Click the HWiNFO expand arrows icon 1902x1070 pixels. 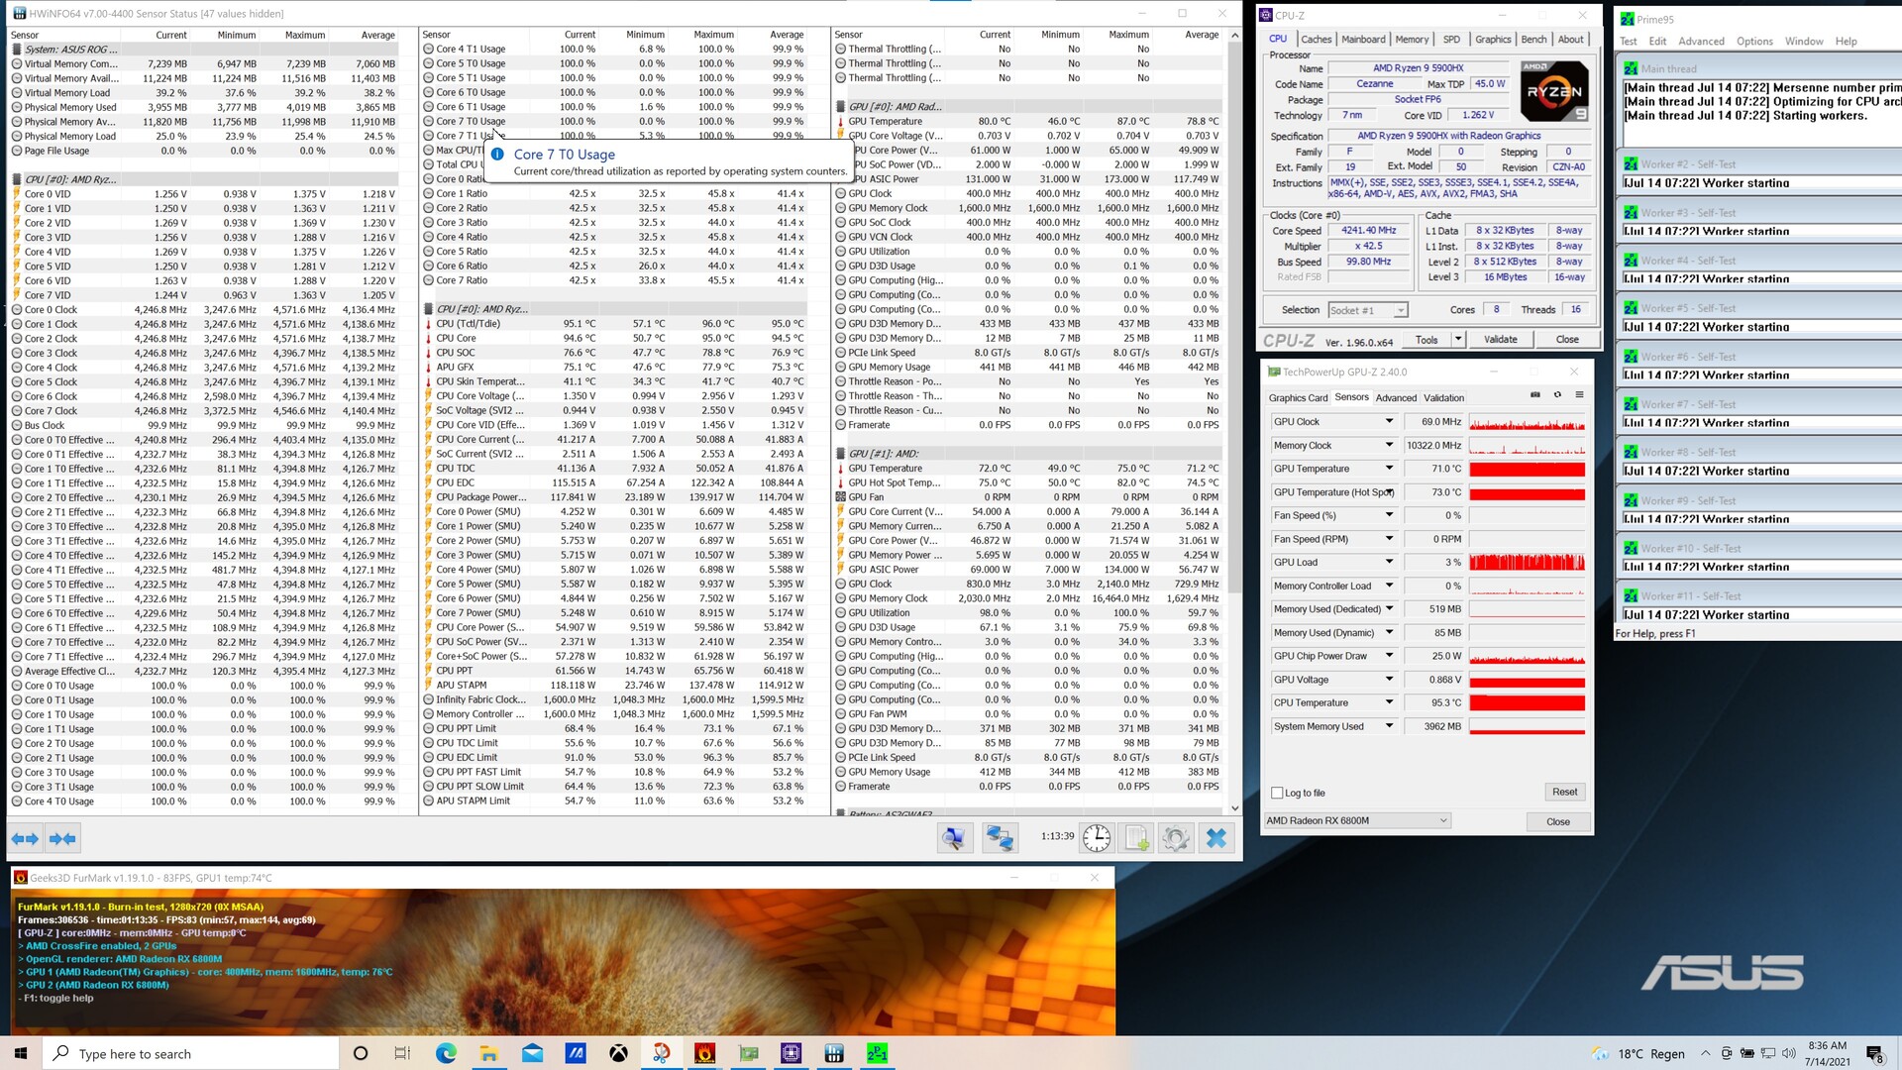click(x=25, y=838)
